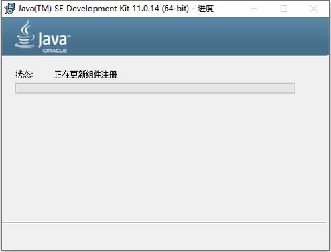This screenshot has width=331, height=252.
Task: Click the Java wordmark in the banner
Action: (x=52, y=39)
